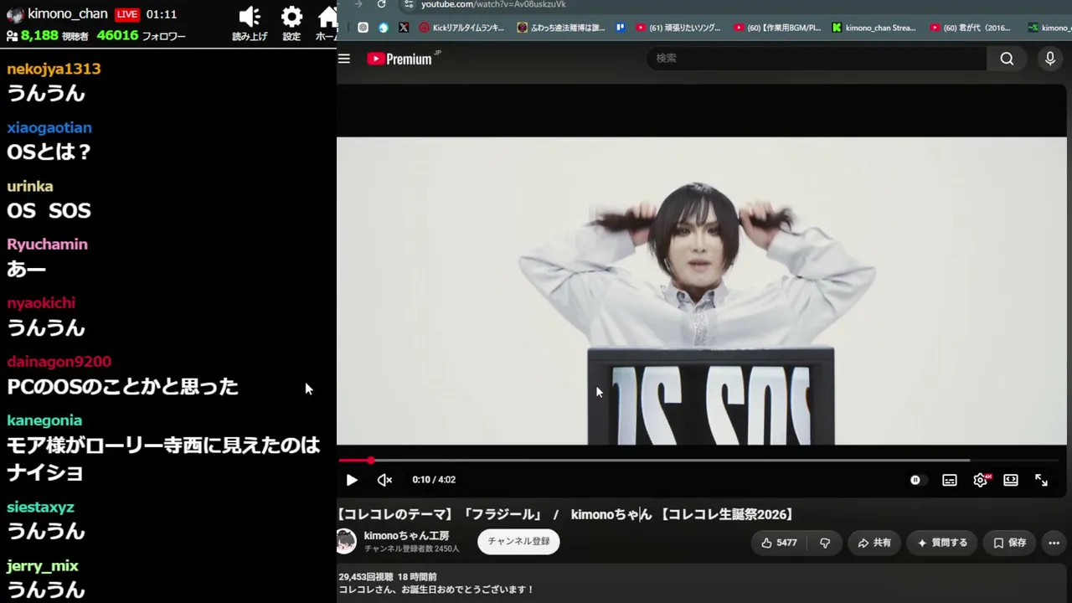
Task: Enter fullscreen mode in the player
Action: (x=1041, y=480)
